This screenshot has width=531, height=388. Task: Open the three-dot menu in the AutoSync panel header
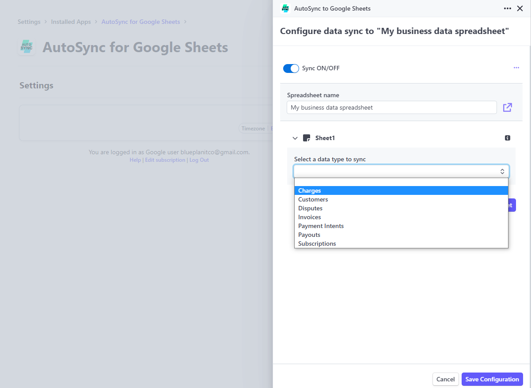507,8
